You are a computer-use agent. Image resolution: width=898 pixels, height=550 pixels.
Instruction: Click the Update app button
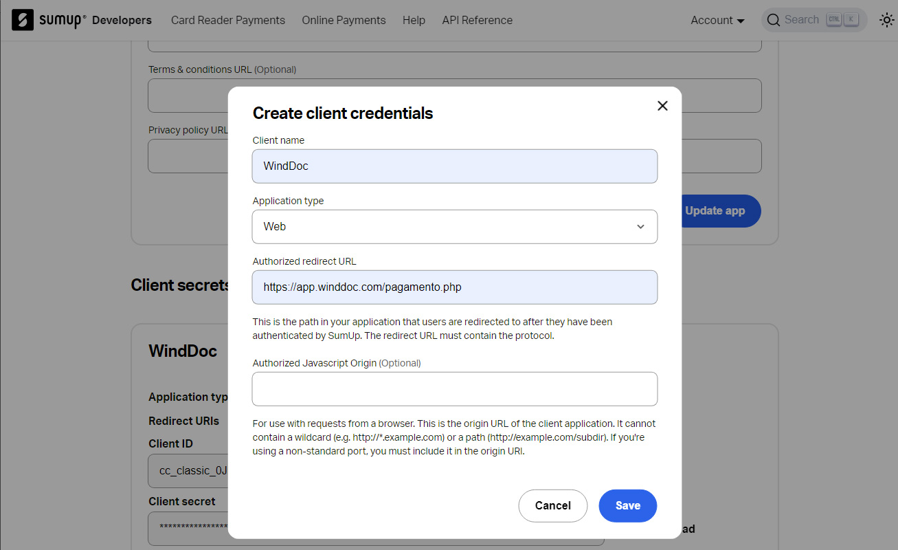tap(721, 211)
